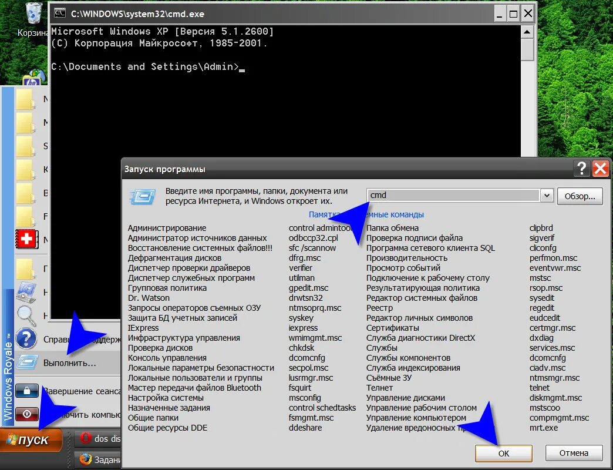The width and height of the screenshot is (613, 470).
Task: Click the row 'IExpress'
Action: coord(143,328)
